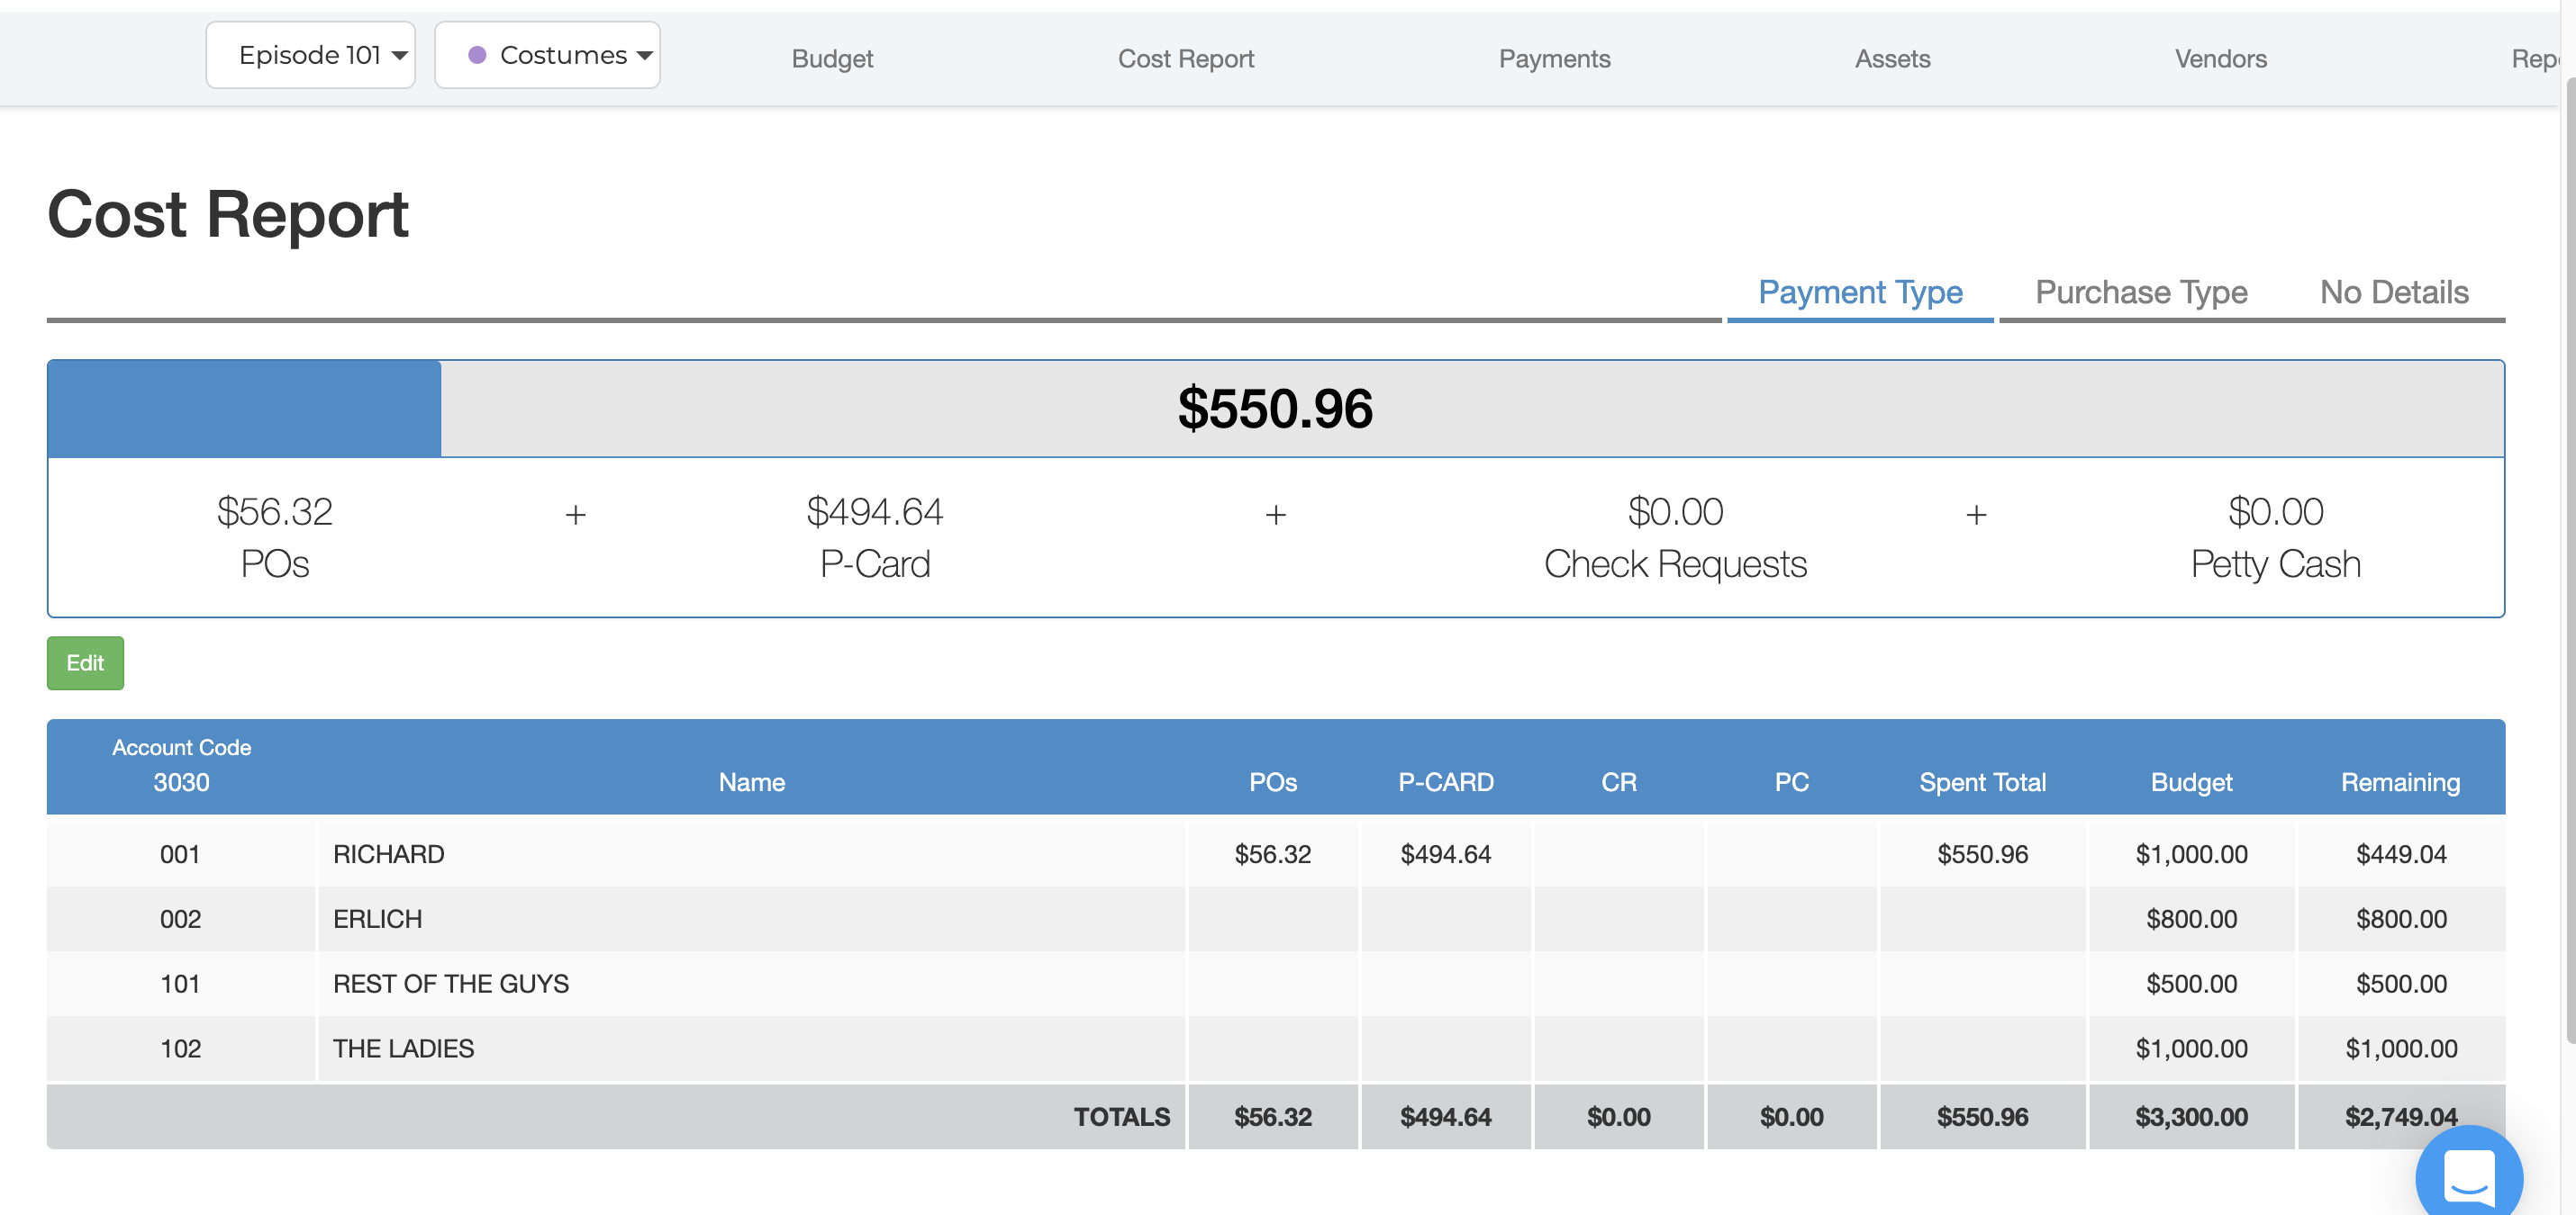Click the PC column header
Viewport: 2576px width, 1215px height.
click(1792, 782)
